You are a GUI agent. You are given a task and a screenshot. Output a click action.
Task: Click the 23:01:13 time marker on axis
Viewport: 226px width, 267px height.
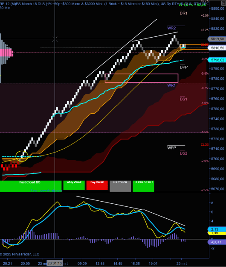55,263
